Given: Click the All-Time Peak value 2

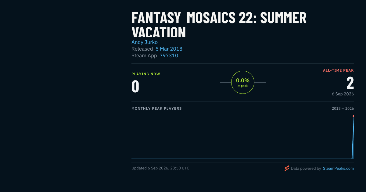Looking at the screenshot, I should pyautogui.click(x=350, y=83).
